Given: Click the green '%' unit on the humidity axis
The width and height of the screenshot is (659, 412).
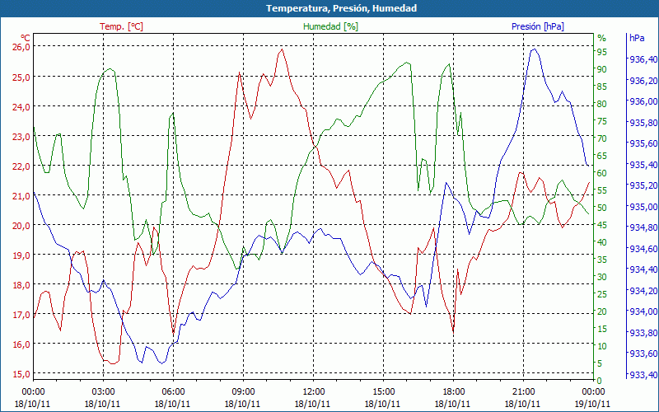Looking at the screenshot, I should coord(601,38).
